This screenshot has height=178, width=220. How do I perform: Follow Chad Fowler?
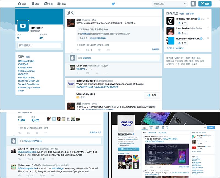pyautogui.click(x=182, y=33)
